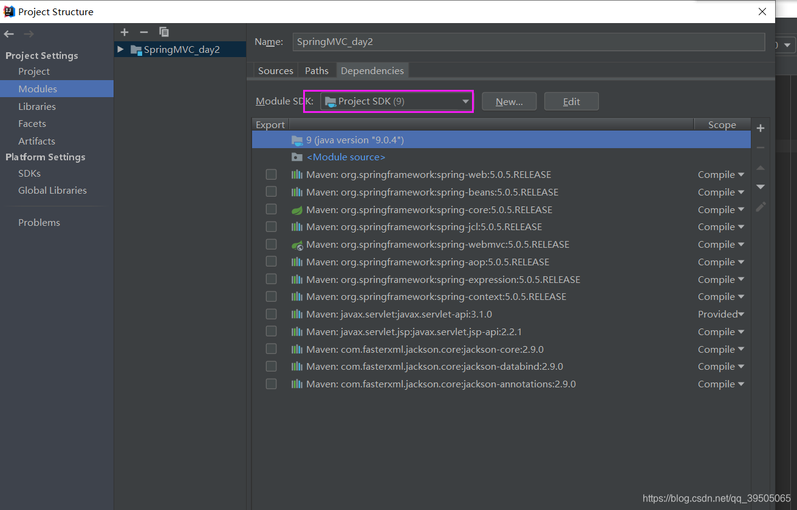The image size is (797, 510).
Task: Click the spring-aop library bars icon
Action: click(297, 262)
